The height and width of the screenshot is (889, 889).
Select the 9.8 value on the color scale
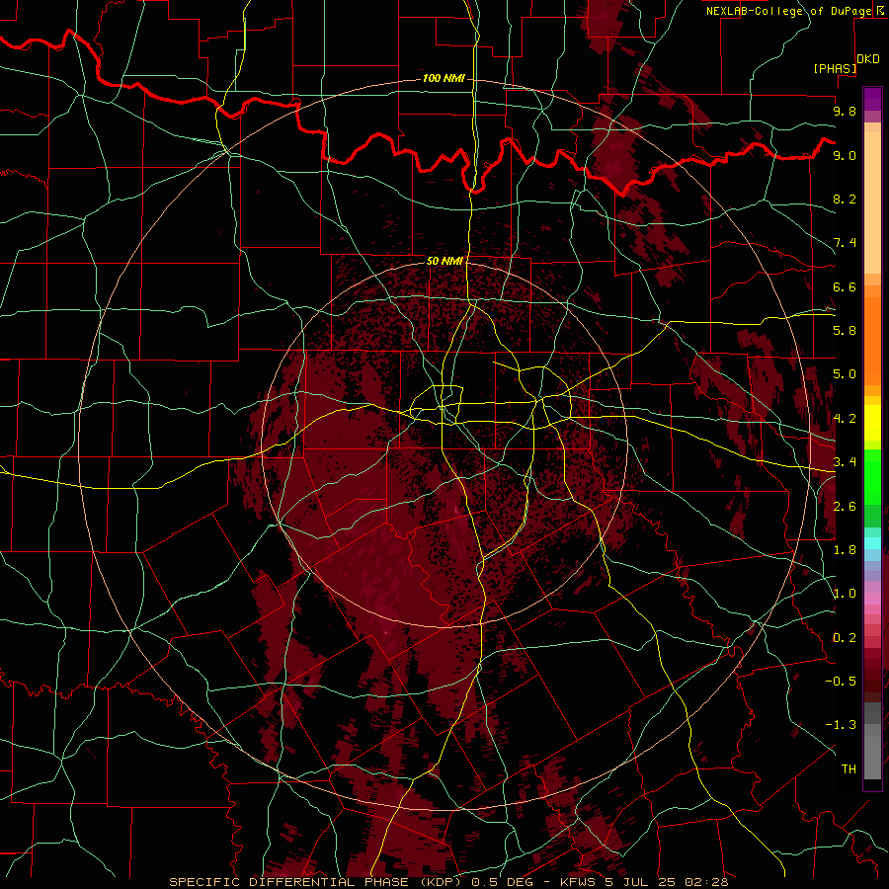tap(845, 111)
